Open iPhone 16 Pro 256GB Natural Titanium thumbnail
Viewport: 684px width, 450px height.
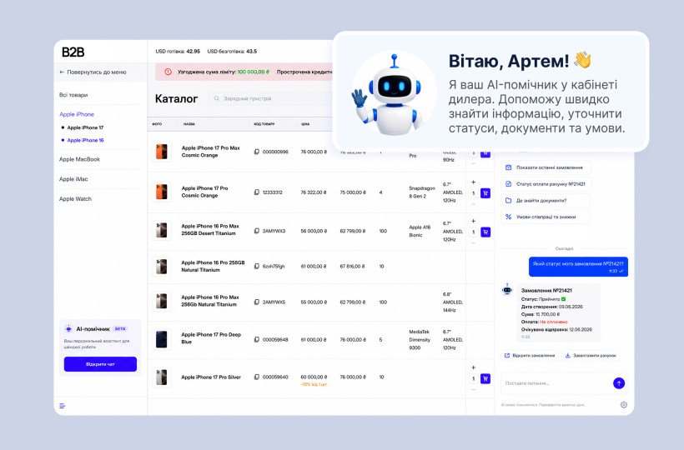(161, 266)
